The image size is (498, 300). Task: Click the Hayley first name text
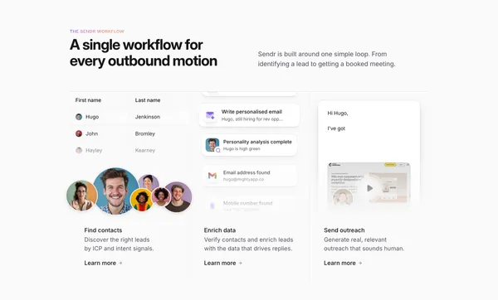pyautogui.click(x=94, y=150)
